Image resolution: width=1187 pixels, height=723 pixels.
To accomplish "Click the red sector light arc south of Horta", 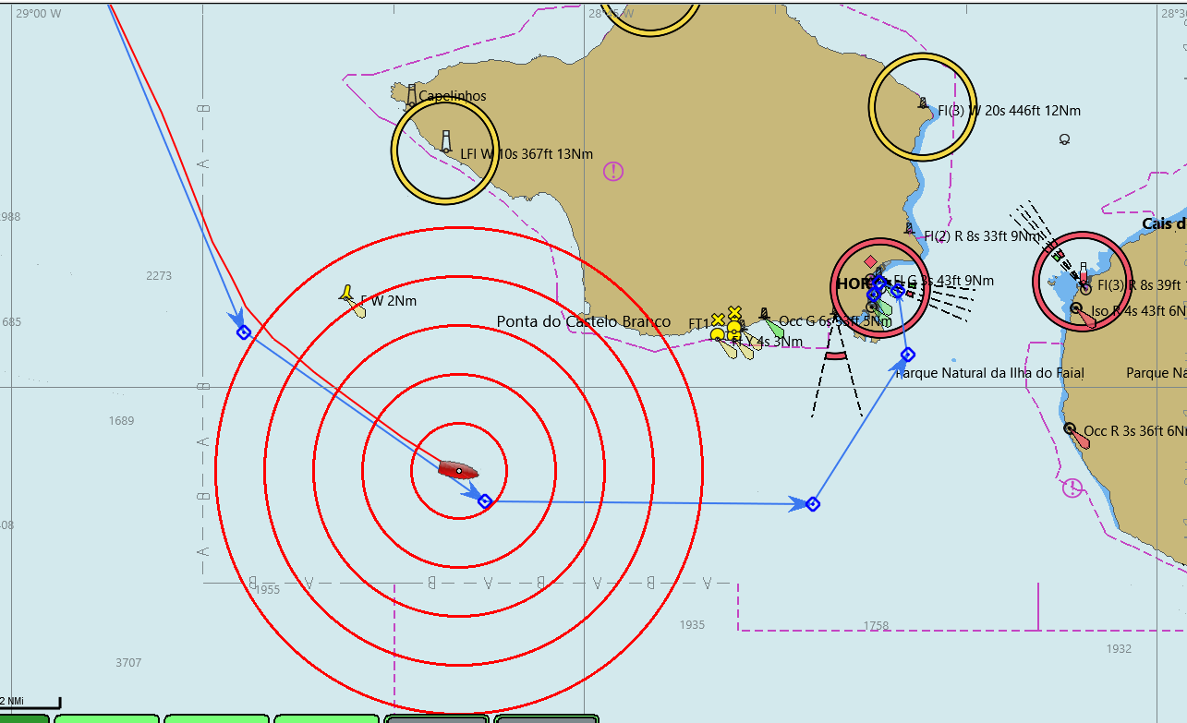I will click(x=835, y=355).
